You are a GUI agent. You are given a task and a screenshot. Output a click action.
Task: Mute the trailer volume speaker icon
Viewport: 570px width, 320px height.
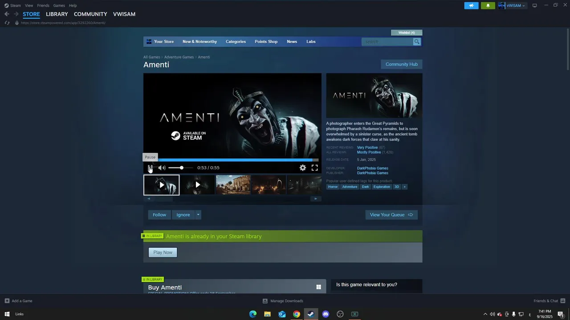point(162,168)
